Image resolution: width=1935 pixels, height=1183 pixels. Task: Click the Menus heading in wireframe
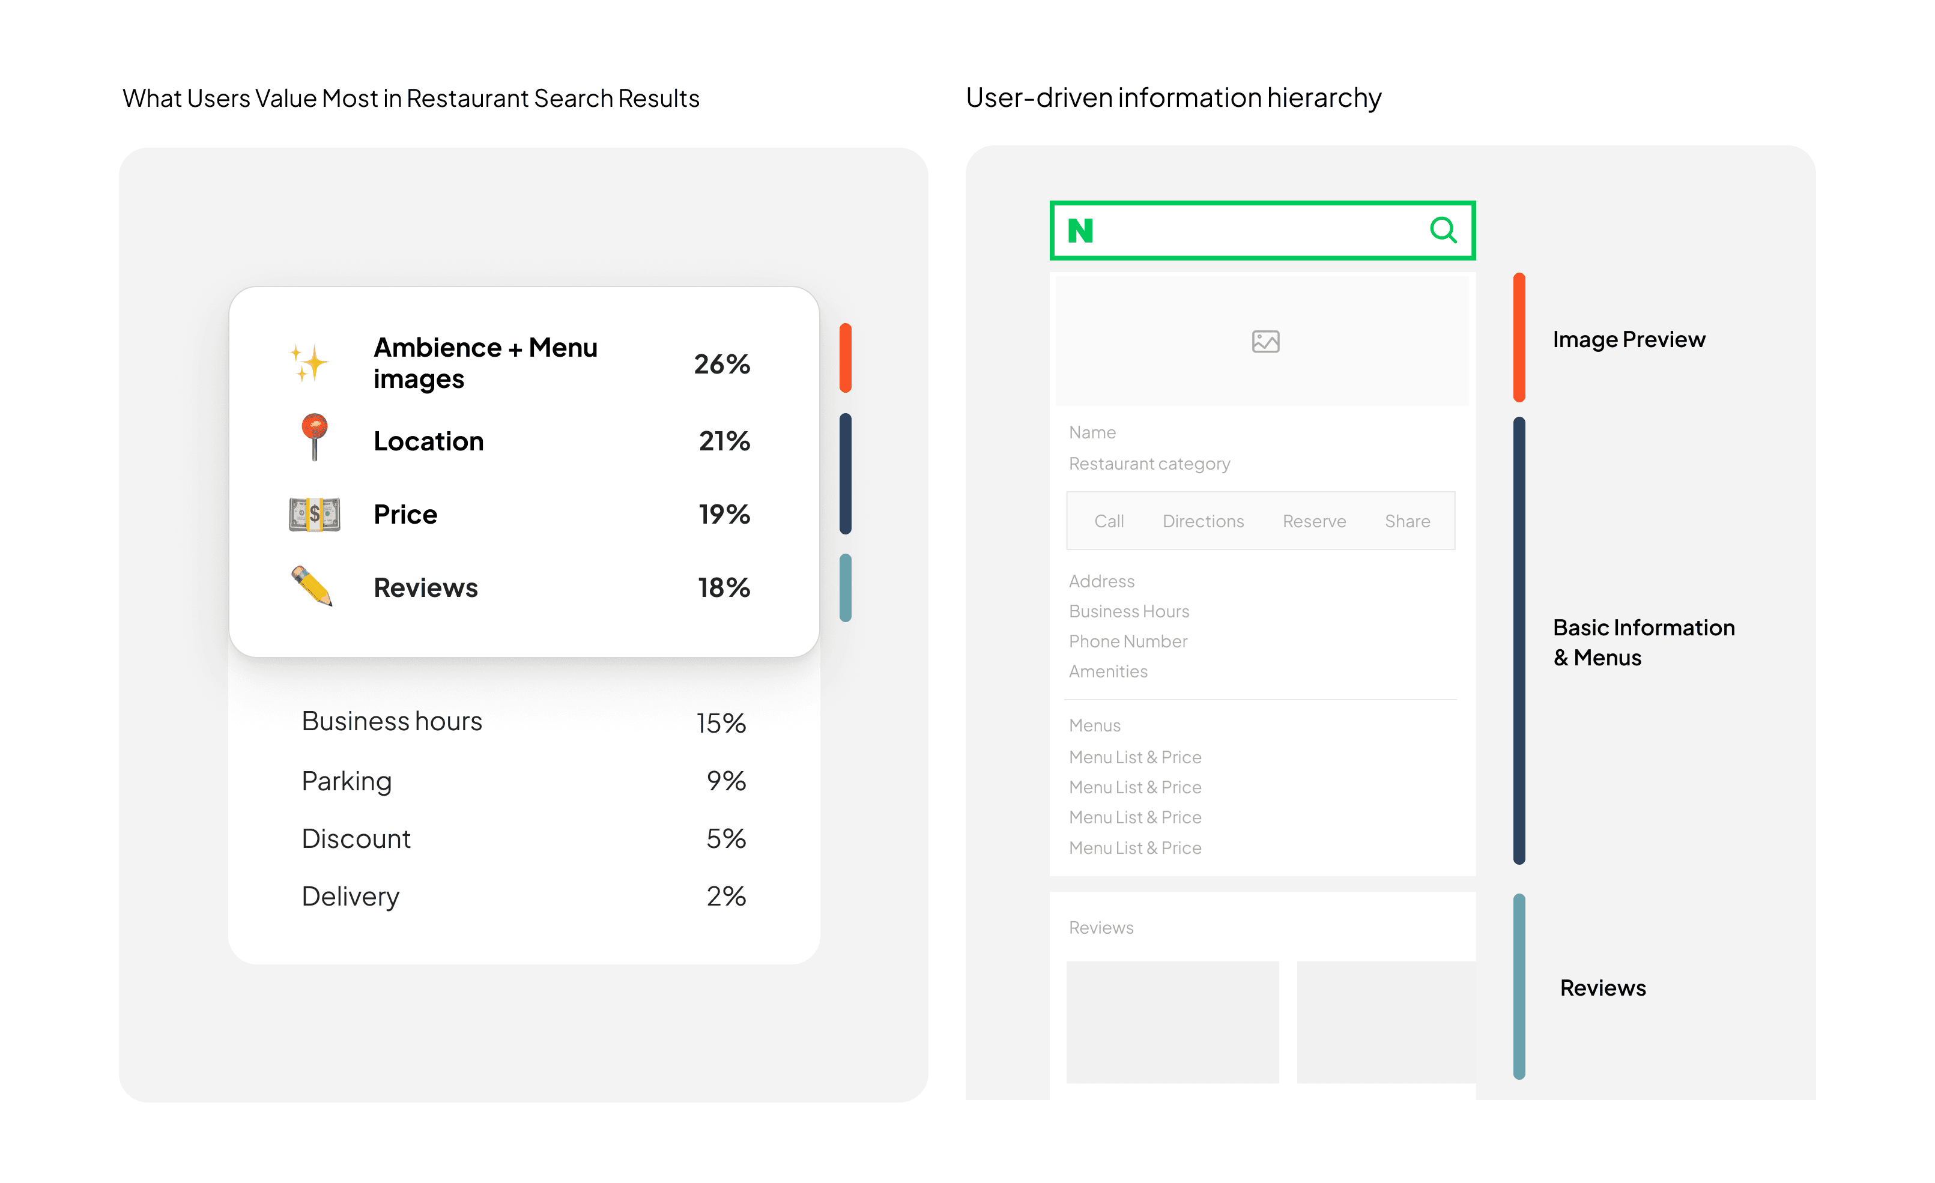click(1094, 725)
